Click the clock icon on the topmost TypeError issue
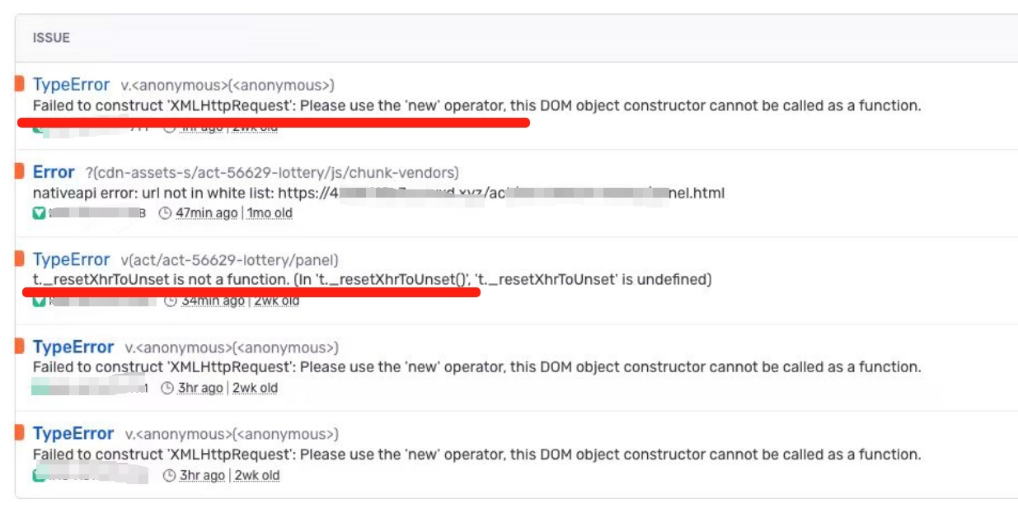The image size is (1018, 513). coord(170,128)
